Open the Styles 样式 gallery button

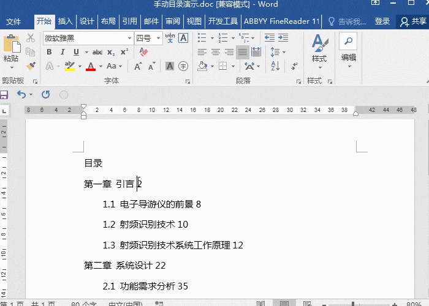(x=319, y=51)
